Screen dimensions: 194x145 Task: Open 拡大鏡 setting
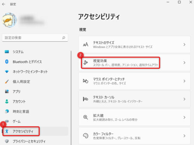point(135,117)
